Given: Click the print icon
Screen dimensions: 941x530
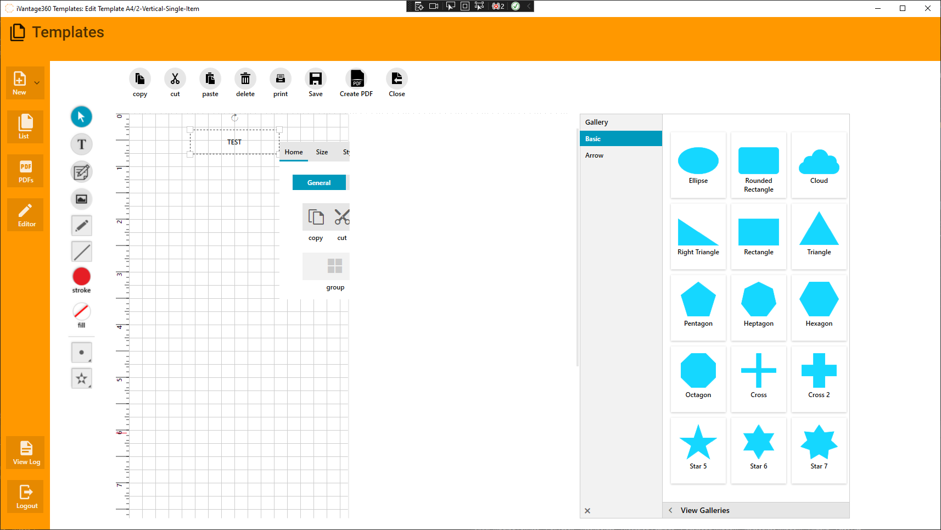Looking at the screenshot, I should tap(281, 79).
